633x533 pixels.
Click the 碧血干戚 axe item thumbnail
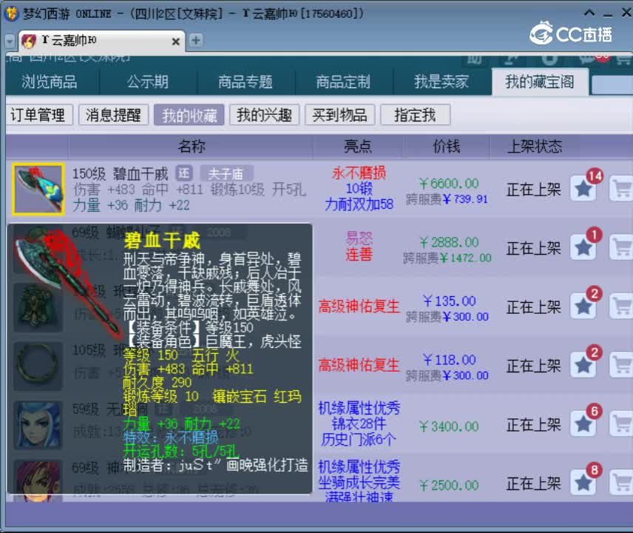38,189
